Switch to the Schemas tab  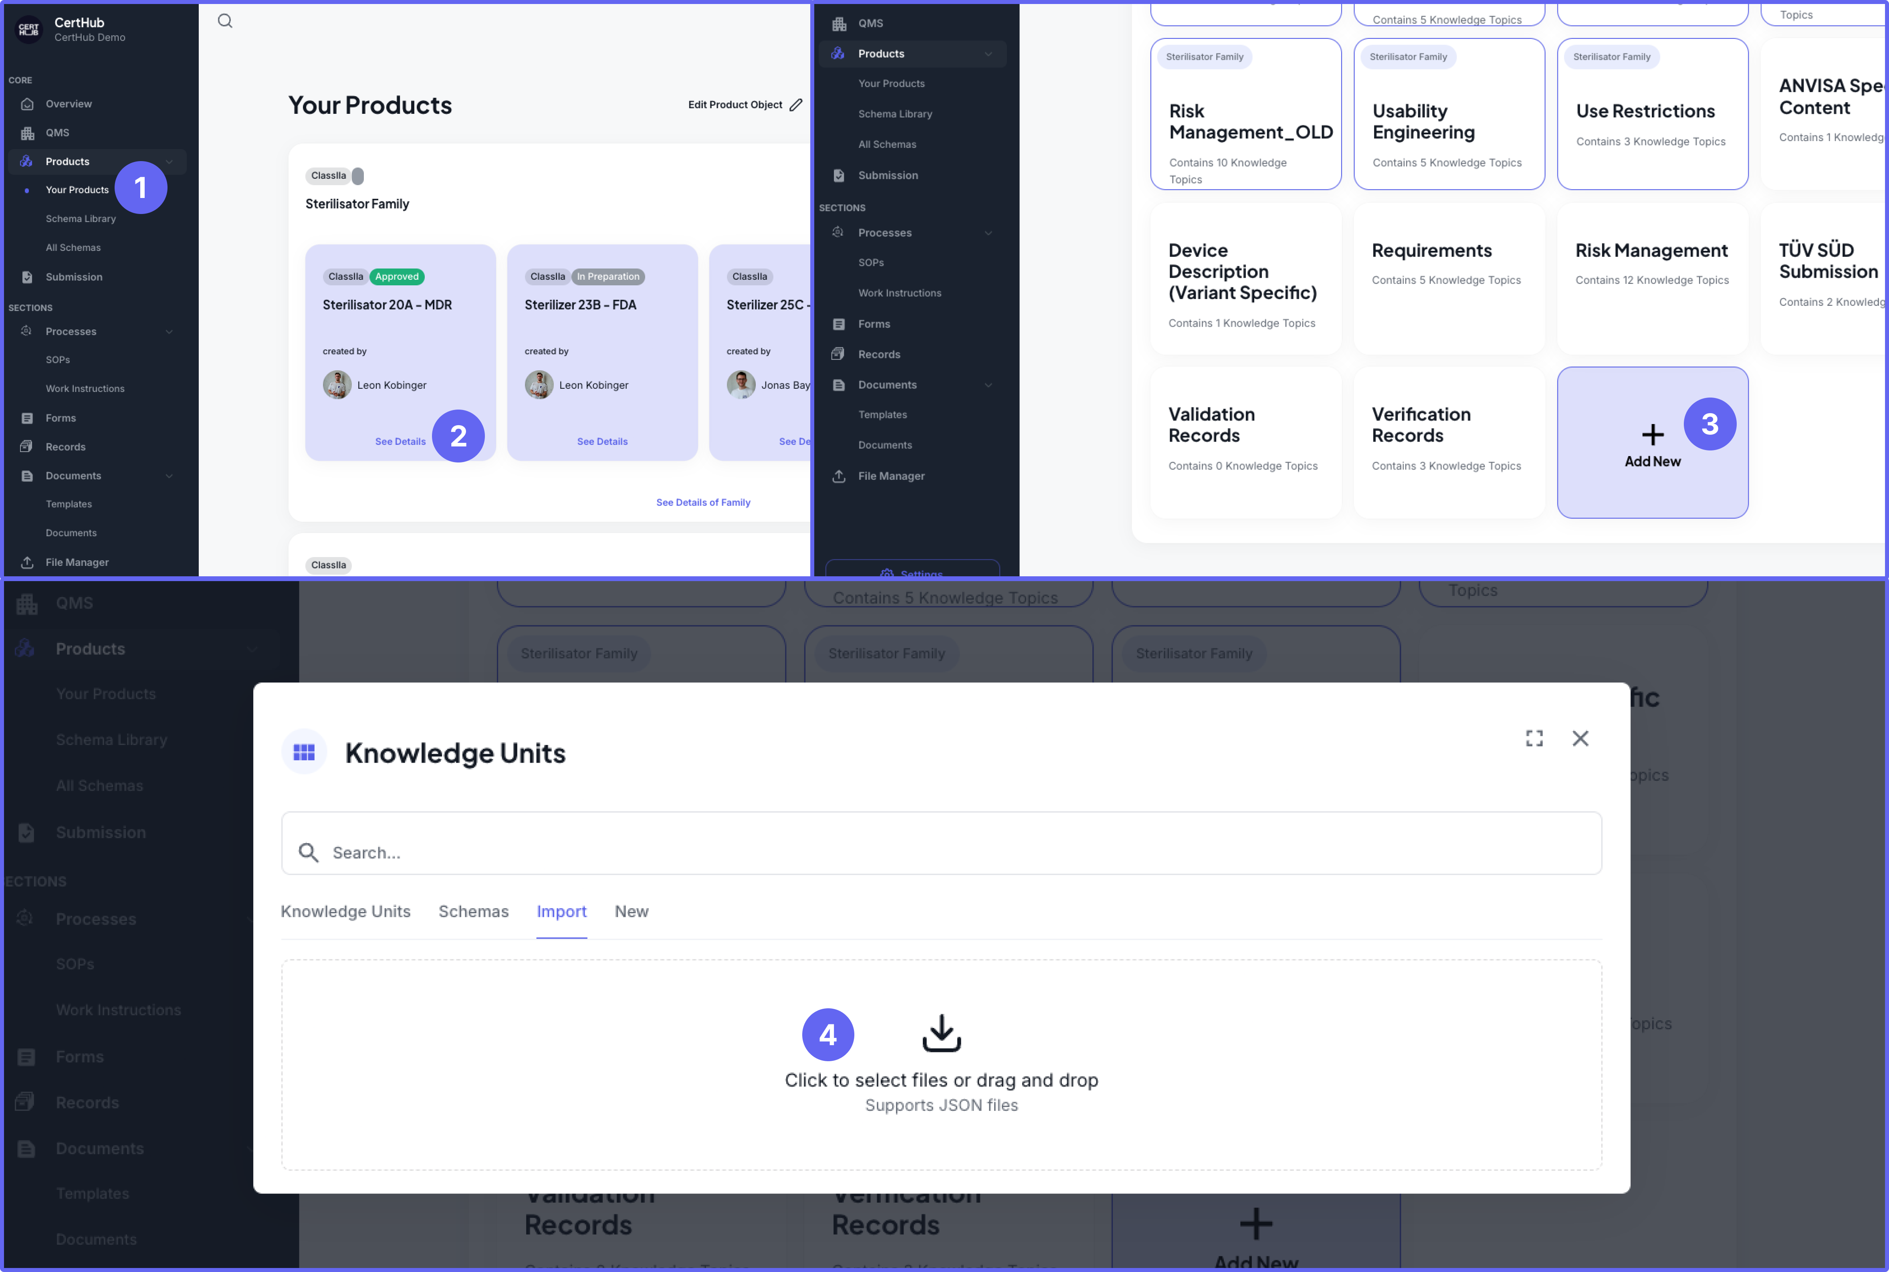474,911
